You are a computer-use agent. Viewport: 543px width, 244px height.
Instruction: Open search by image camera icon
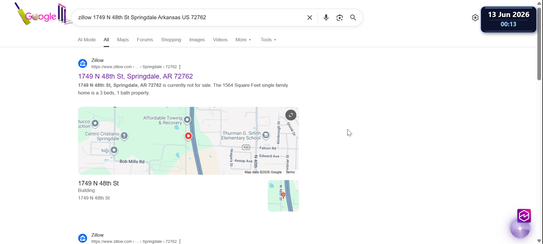pyautogui.click(x=340, y=18)
